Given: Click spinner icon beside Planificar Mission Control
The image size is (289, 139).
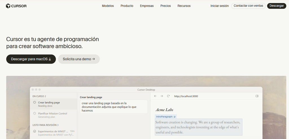Looking at the screenshot, I should click(34, 113).
